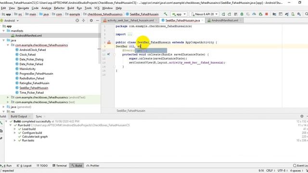The image size is (308, 173).
Task: Hide the Project panel with minus icon
Action: coord(97,20)
